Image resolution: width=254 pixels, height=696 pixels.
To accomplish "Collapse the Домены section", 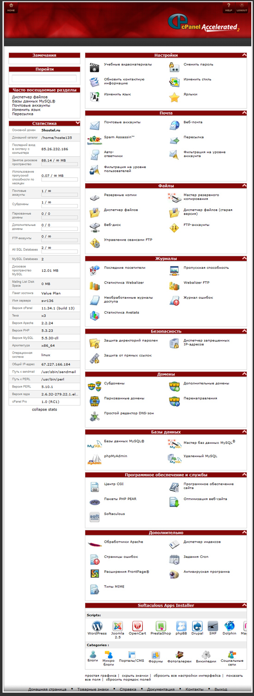I will [244, 374].
